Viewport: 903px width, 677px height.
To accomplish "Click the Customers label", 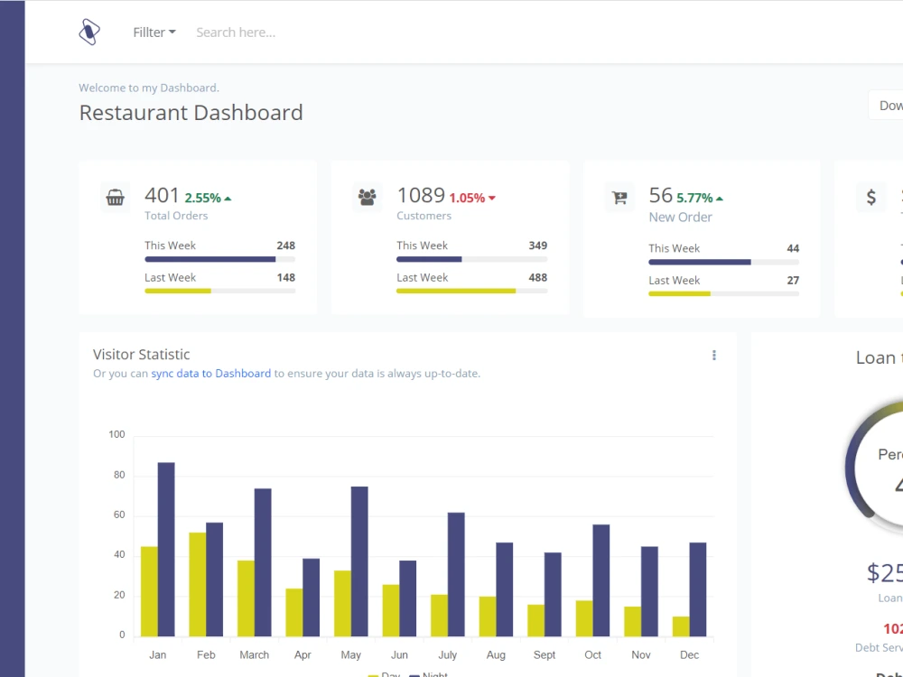I will (424, 216).
